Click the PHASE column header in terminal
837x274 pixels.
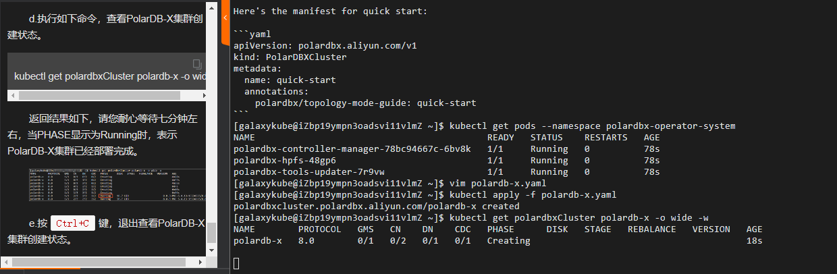[501, 229]
